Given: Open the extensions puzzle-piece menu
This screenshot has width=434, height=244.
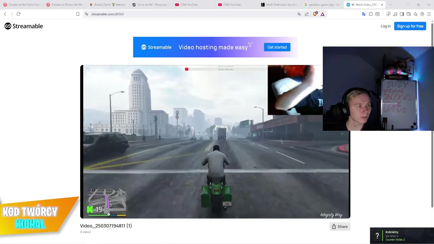Looking at the screenshot, I should [x=371, y=14].
